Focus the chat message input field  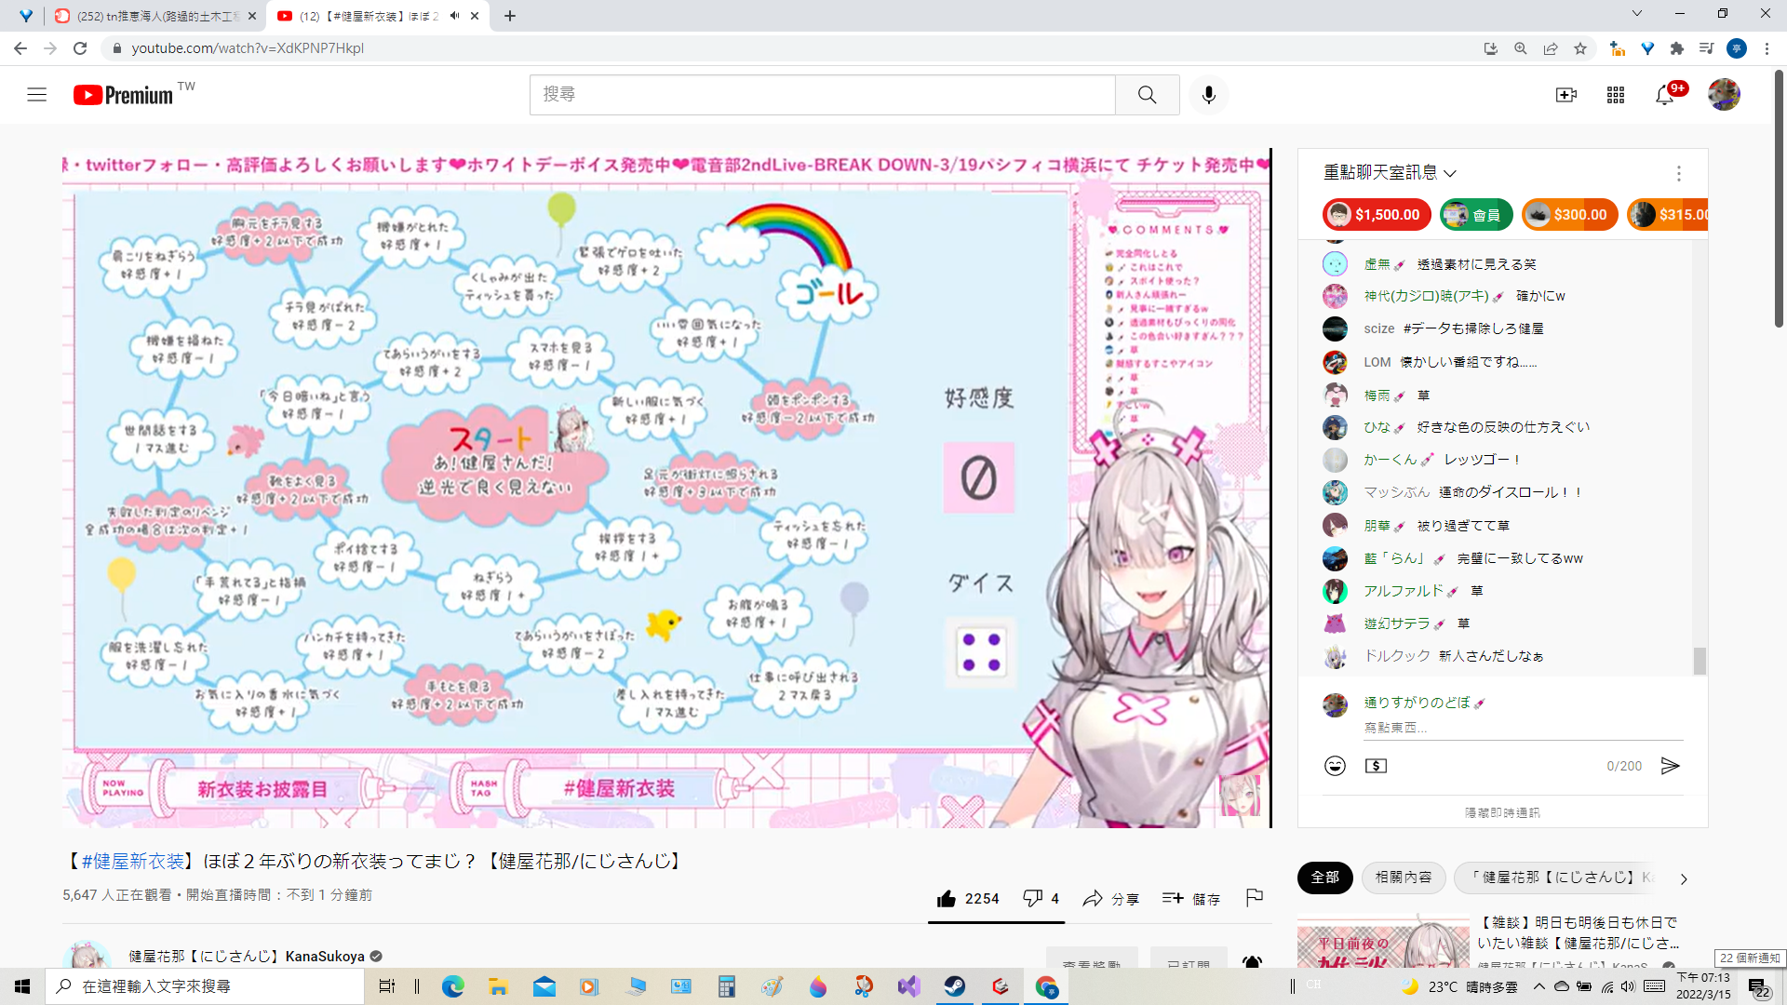point(1523,728)
